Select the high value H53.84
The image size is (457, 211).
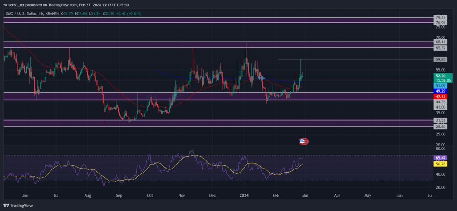coord(81,14)
